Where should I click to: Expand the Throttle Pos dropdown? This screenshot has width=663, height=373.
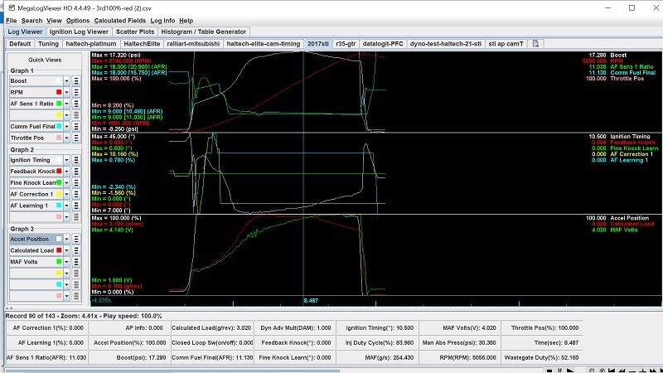click(66, 138)
